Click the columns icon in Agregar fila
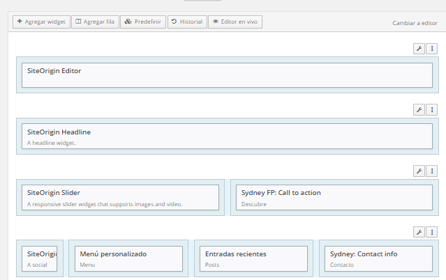 click(78, 22)
